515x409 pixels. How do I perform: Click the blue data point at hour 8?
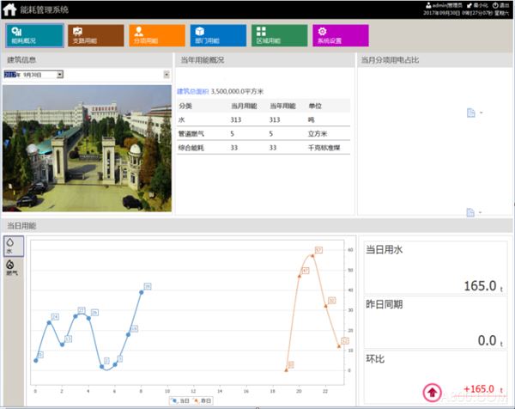click(x=142, y=292)
